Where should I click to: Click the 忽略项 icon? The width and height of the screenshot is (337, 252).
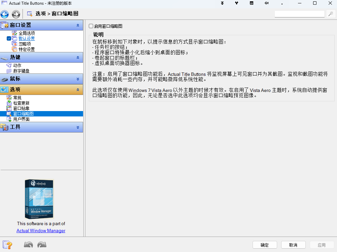tap(14, 44)
